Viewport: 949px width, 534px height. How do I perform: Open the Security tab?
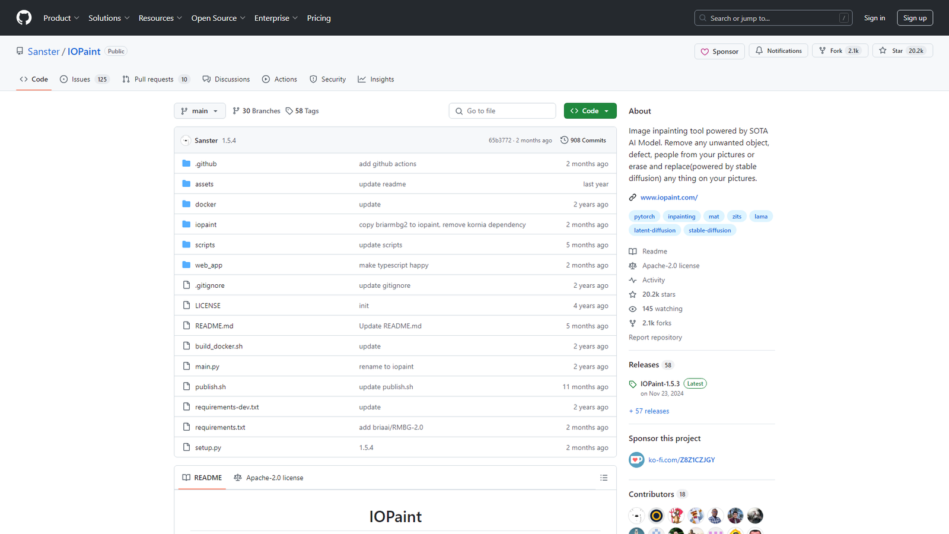[x=327, y=79]
